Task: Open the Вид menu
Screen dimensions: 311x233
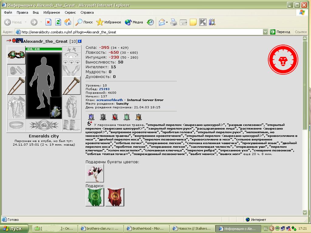Action: (x=36, y=12)
